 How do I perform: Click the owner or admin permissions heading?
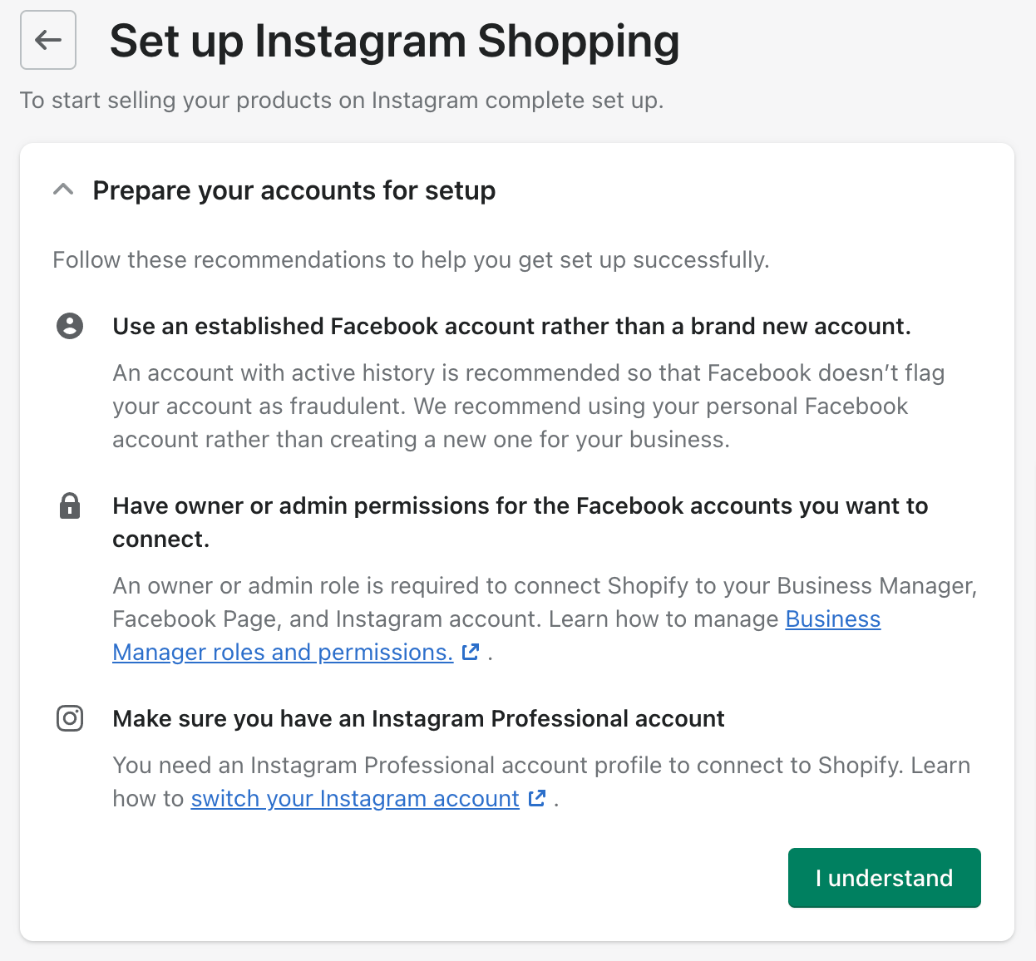(x=520, y=521)
